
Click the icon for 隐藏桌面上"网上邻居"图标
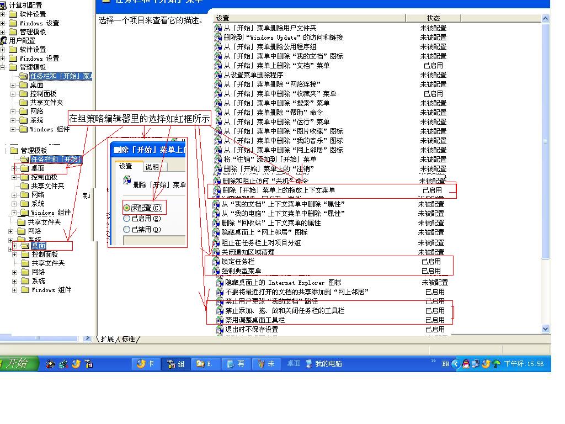(216, 232)
